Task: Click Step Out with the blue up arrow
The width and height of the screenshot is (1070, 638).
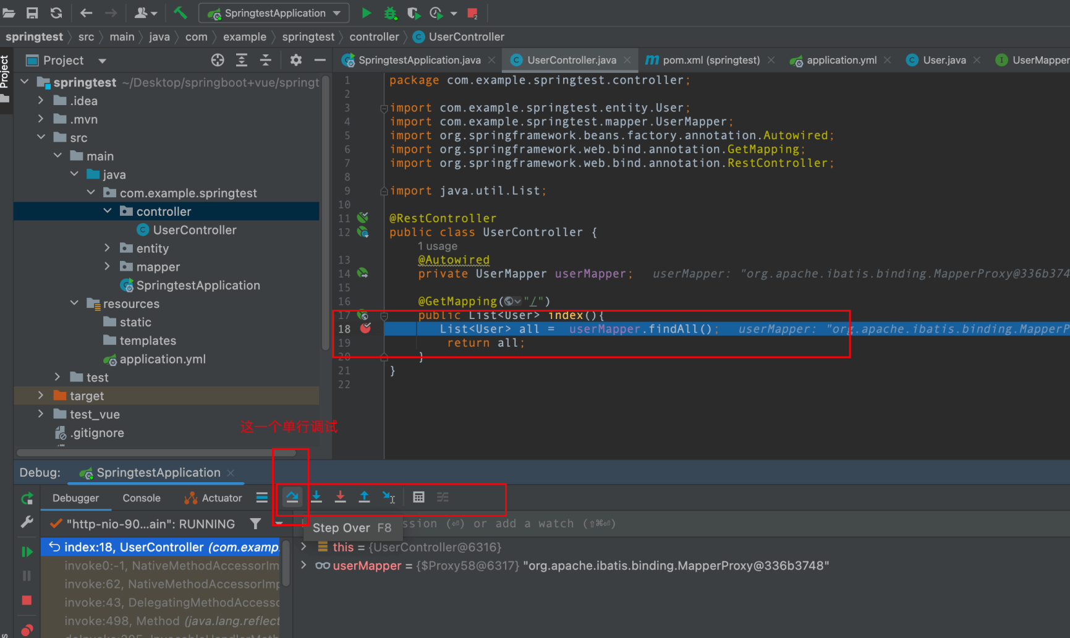Action: point(364,497)
